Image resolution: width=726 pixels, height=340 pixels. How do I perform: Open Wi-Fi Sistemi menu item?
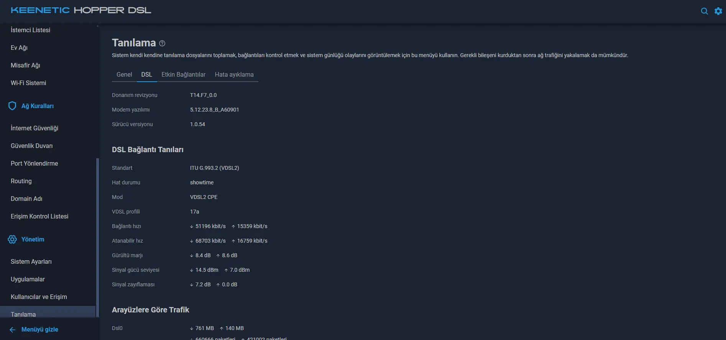tap(28, 83)
